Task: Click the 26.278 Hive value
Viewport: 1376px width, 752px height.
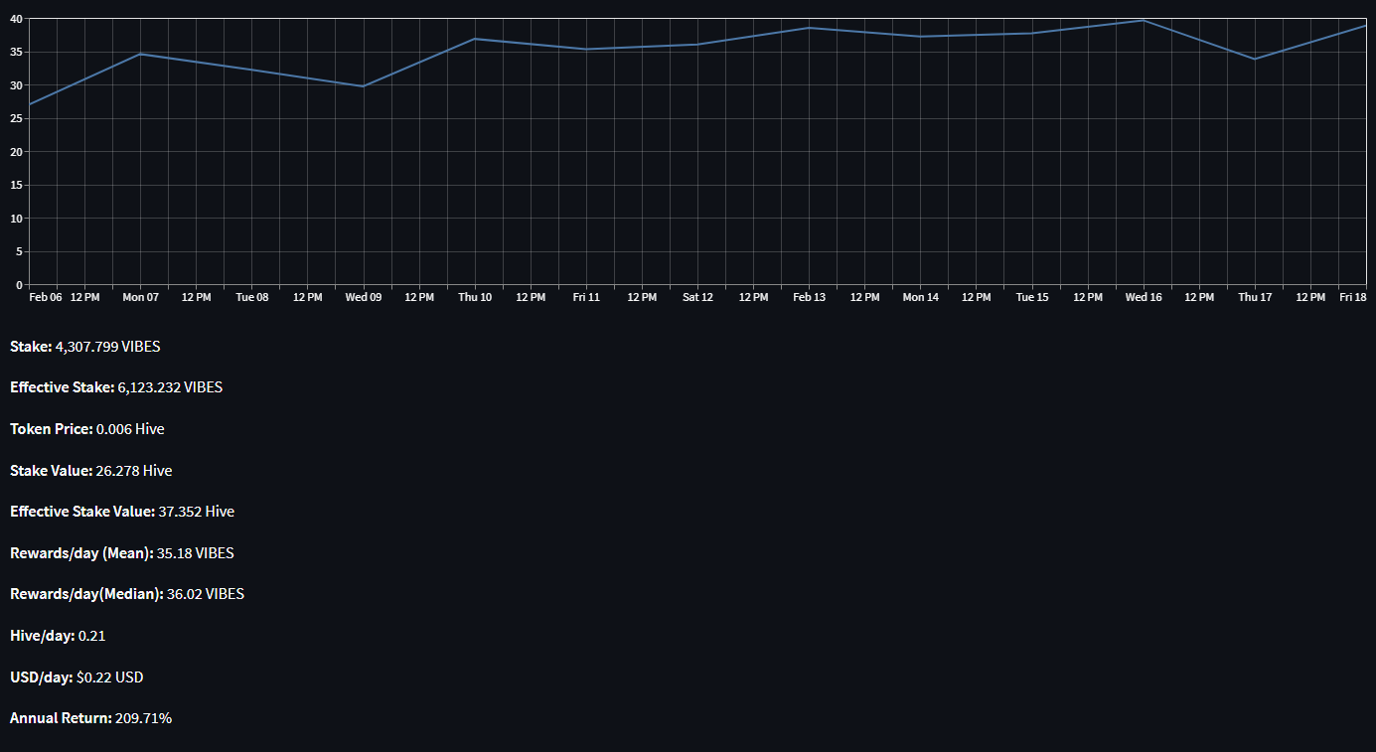Action: coord(135,471)
